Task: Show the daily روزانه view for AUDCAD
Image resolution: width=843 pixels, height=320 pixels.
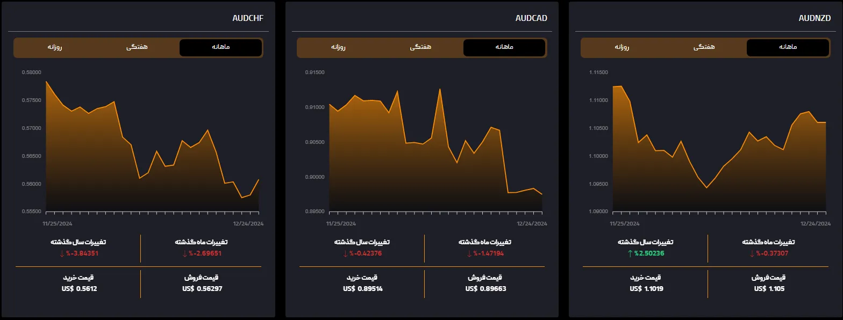Action: click(x=338, y=47)
